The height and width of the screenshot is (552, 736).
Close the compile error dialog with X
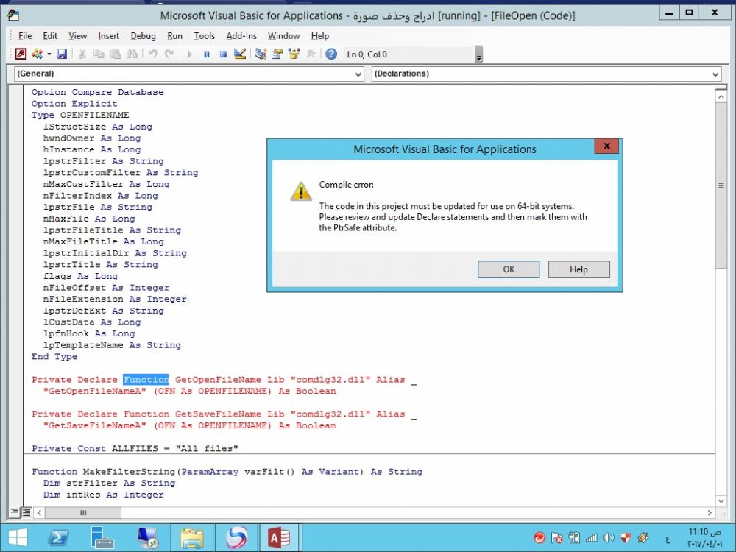606,146
